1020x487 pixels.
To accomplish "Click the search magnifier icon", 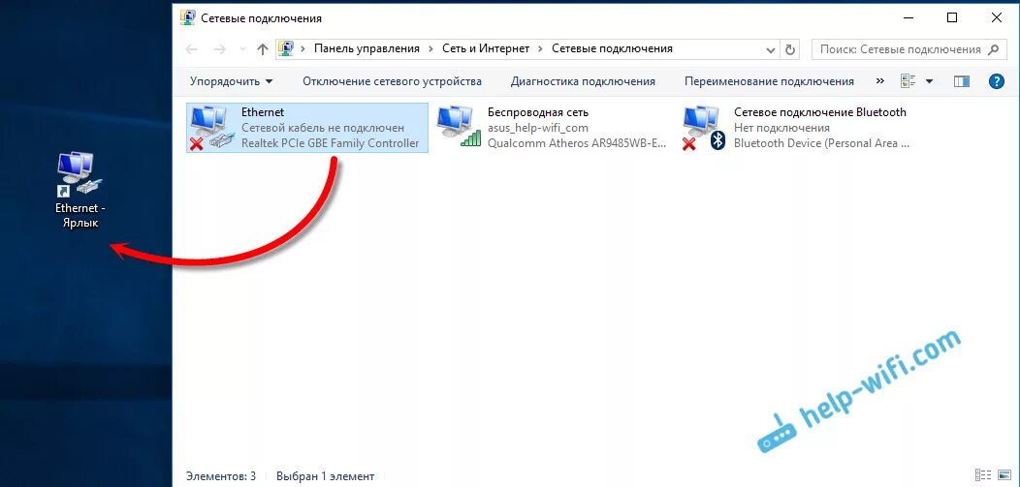I will pyautogui.click(x=993, y=49).
